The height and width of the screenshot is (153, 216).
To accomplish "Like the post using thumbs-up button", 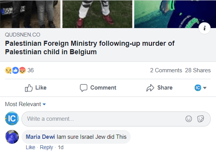I will tap(36, 88).
